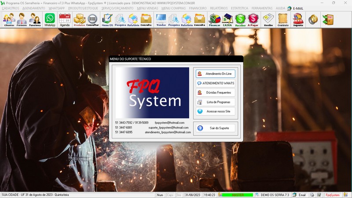Image resolution: width=352 pixels, height=198 pixels.
Task: Click the Produtos boxes icon
Action: [x=79, y=19]
